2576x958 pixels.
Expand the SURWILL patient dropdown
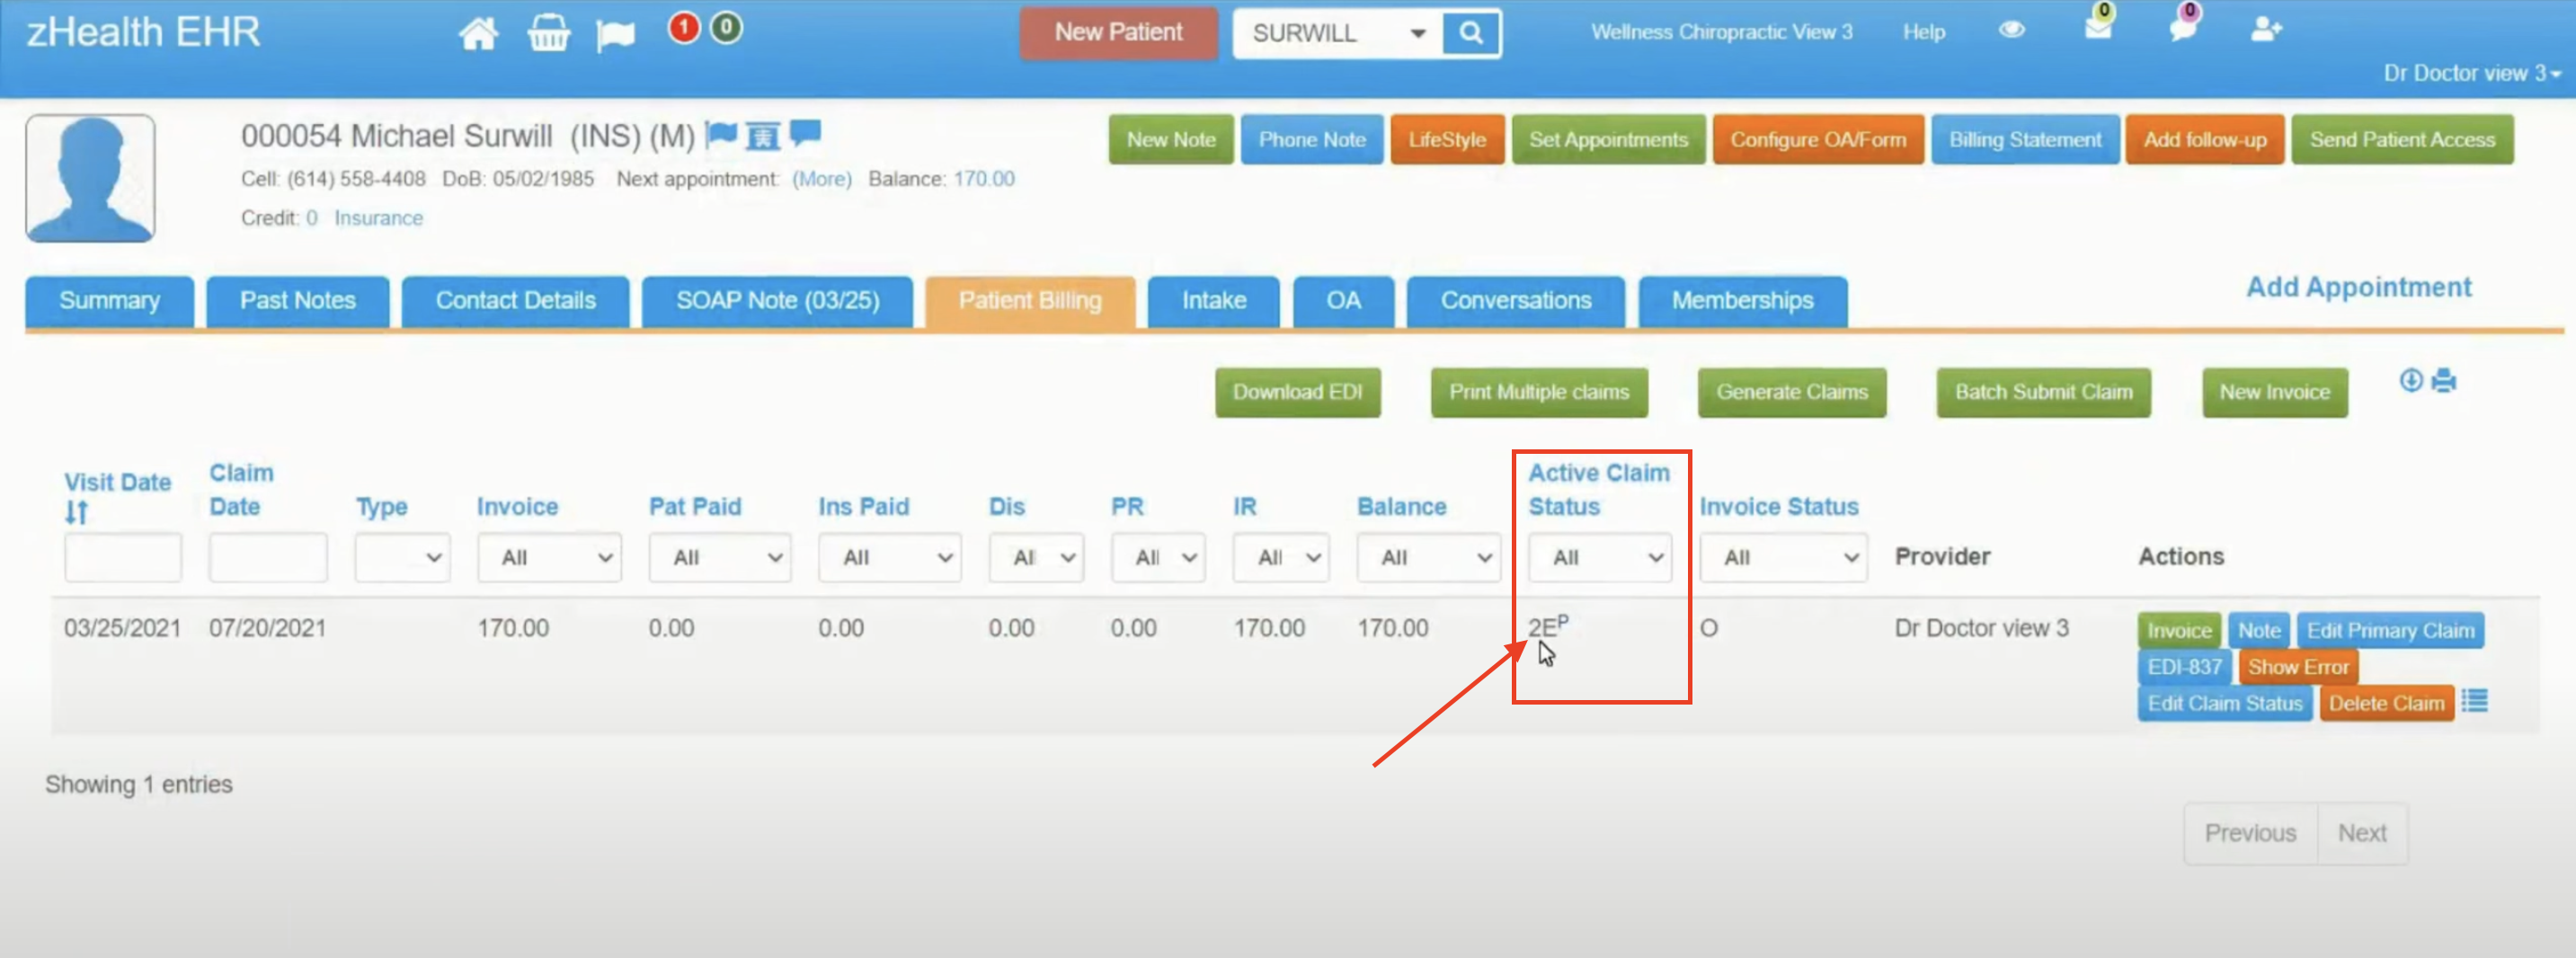(1417, 33)
